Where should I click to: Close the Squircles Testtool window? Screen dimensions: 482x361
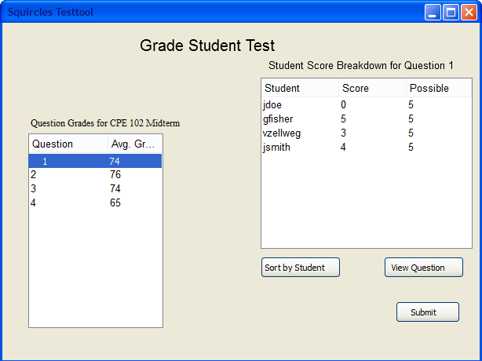tap(469, 13)
